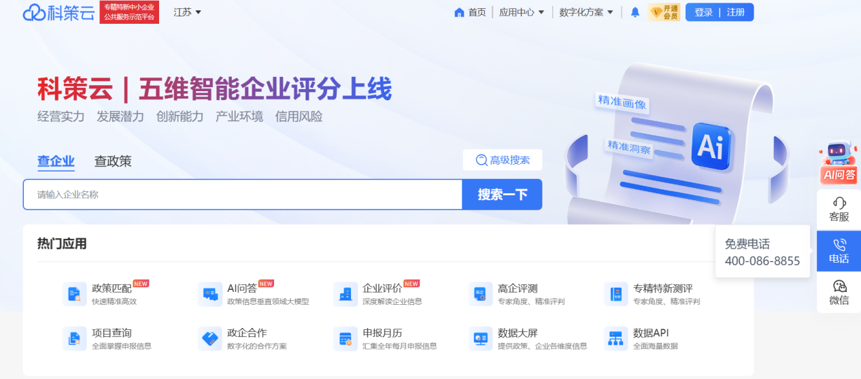Open 高级搜索 advanced search

503,160
